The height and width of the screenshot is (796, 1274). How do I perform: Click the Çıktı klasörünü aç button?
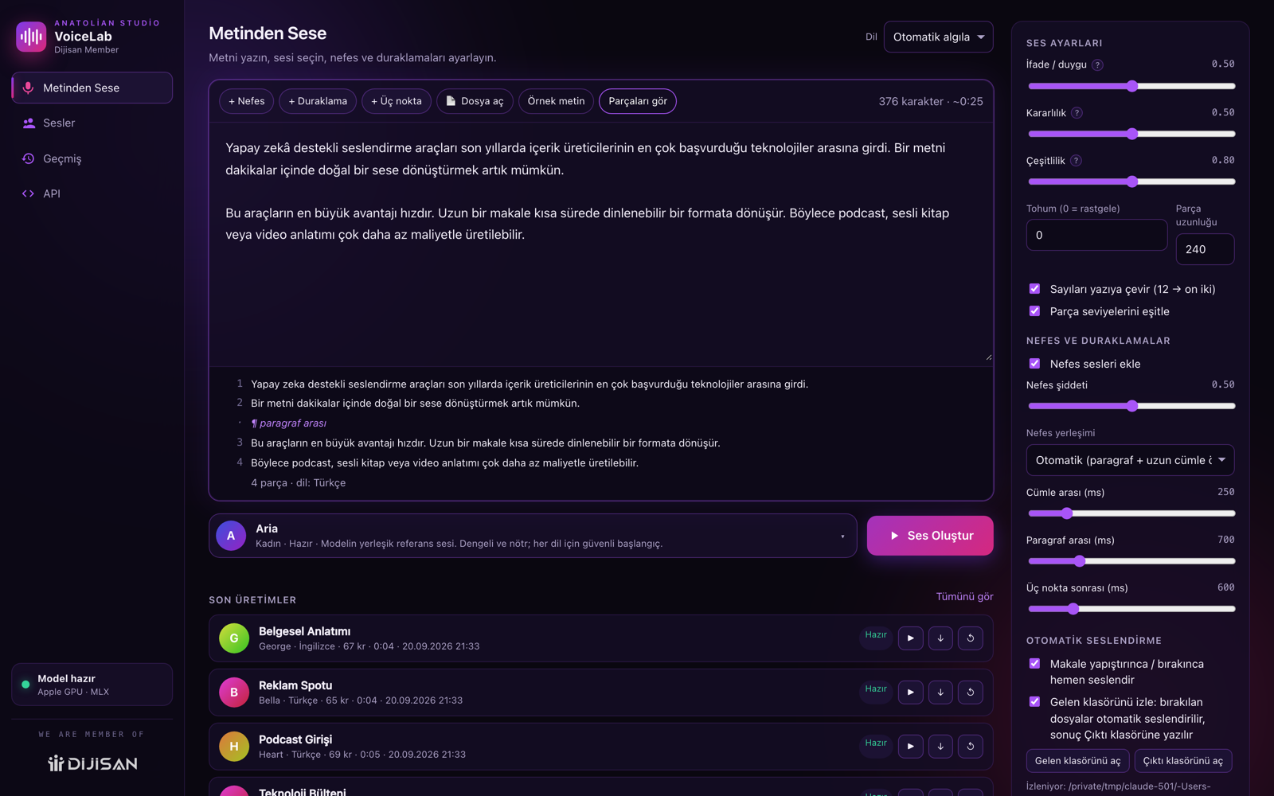(1183, 761)
